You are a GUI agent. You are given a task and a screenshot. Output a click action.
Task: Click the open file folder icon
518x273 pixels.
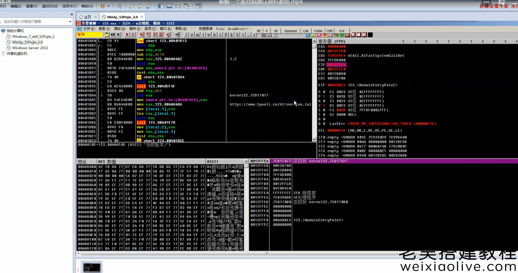(107, 35)
